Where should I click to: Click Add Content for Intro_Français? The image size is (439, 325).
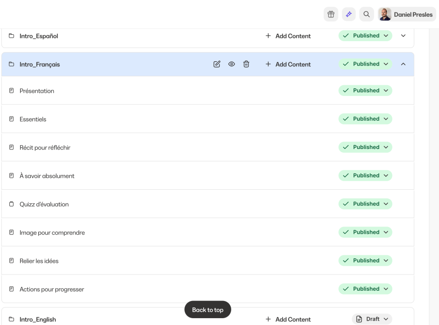point(288,64)
